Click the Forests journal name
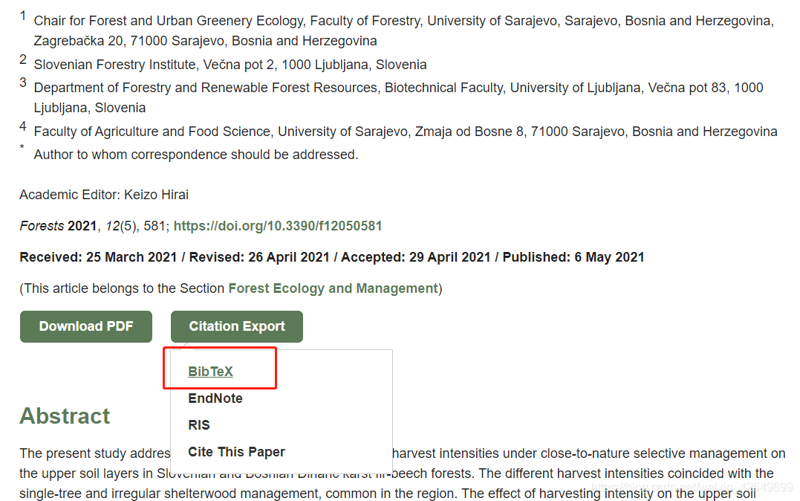Viewport: 800px width, 501px height. click(x=42, y=226)
